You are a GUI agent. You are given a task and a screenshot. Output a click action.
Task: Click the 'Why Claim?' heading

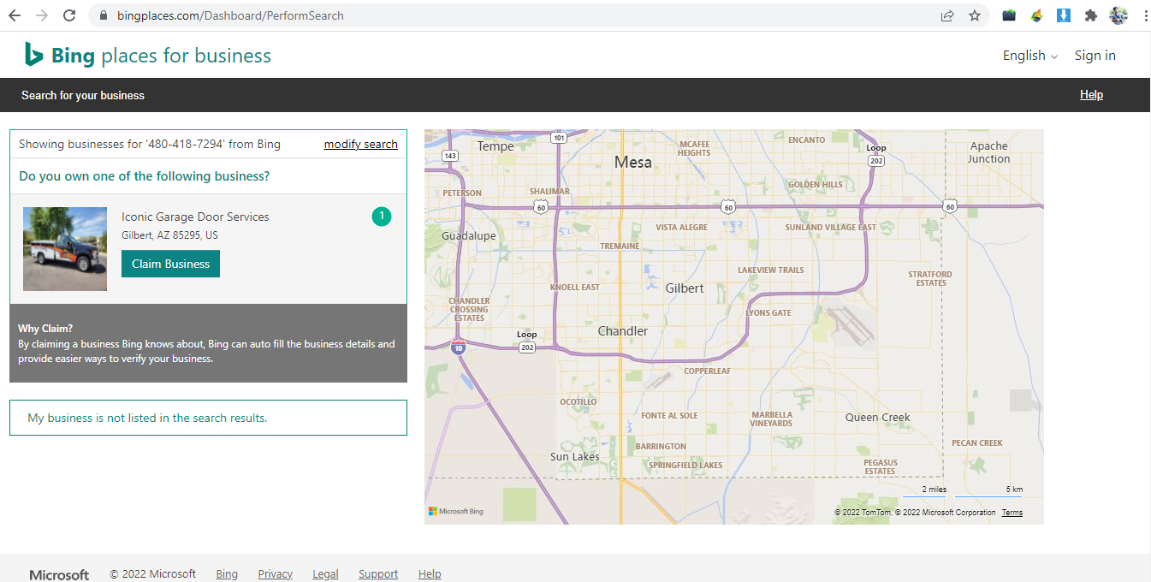(45, 329)
